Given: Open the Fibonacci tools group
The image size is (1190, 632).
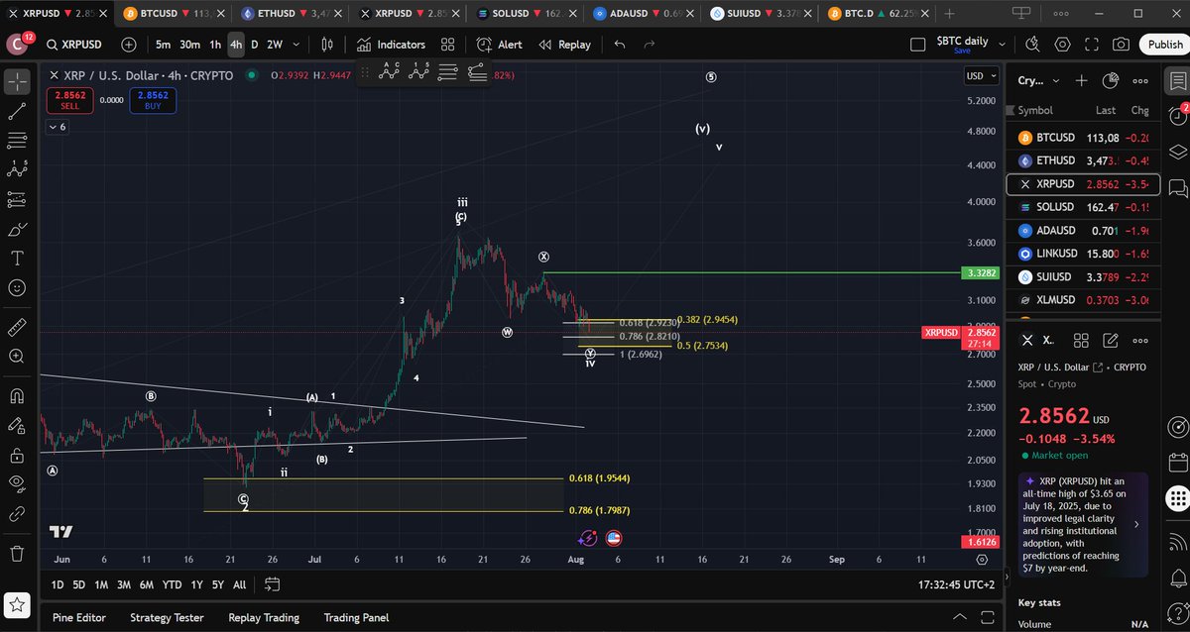Looking at the screenshot, I should pyautogui.click(x=17, y=141).
